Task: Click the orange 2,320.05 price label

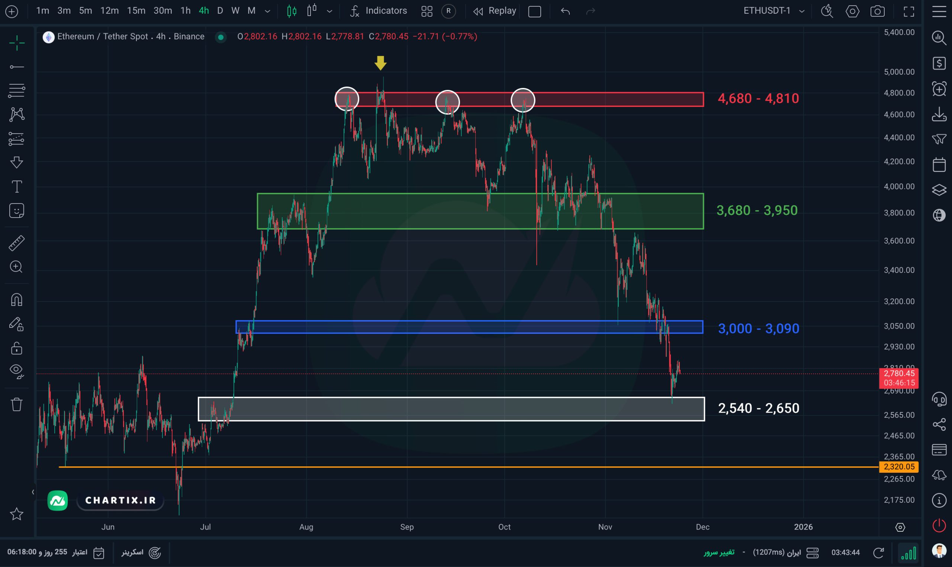Action: click(898, 466)
